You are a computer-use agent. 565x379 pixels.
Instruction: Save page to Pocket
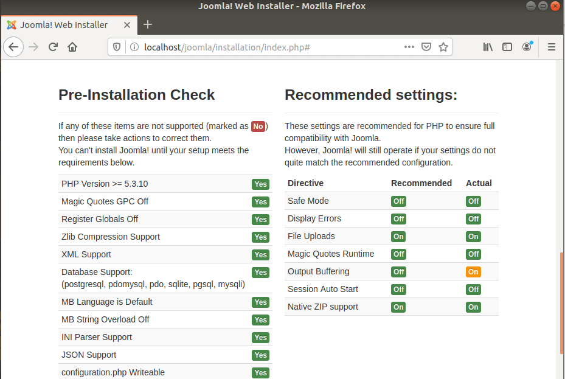(426, 47)
